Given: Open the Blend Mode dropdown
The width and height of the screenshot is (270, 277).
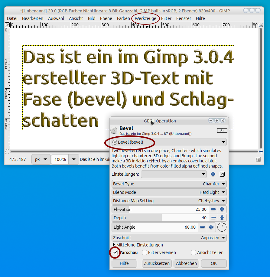Looking at the screenshot, I should 169,192.
